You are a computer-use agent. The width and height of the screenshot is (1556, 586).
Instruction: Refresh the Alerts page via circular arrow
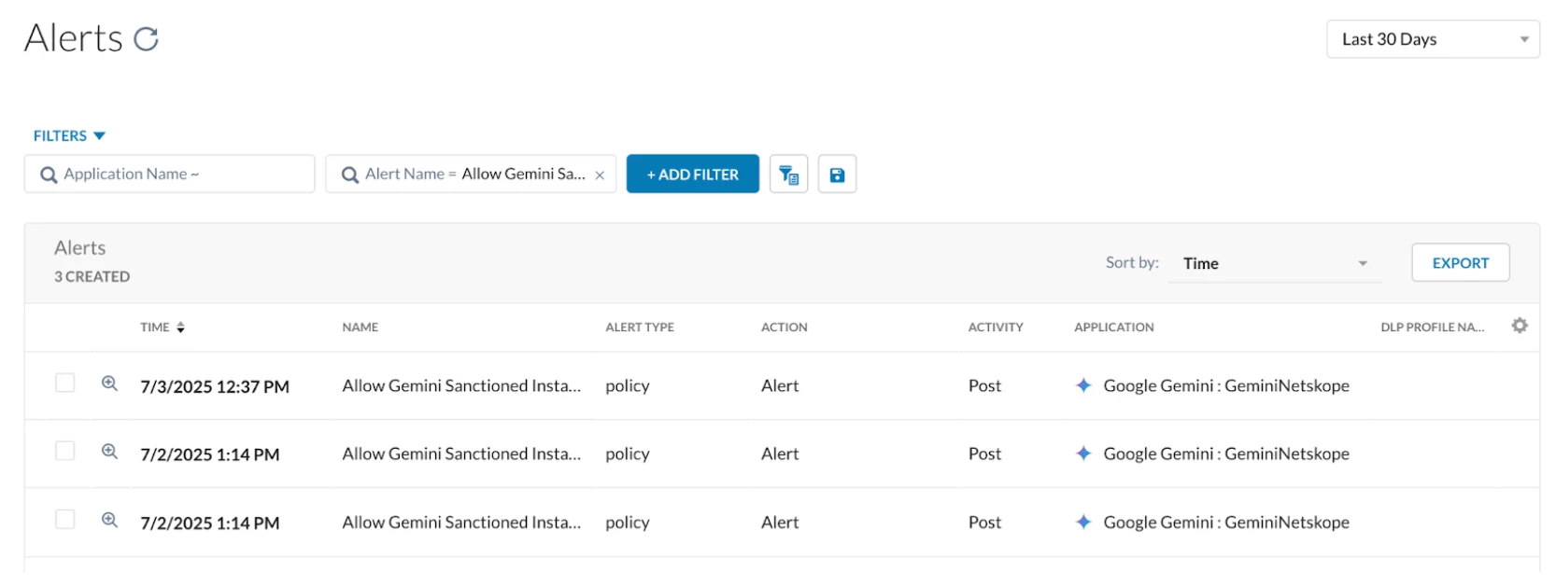146,39
